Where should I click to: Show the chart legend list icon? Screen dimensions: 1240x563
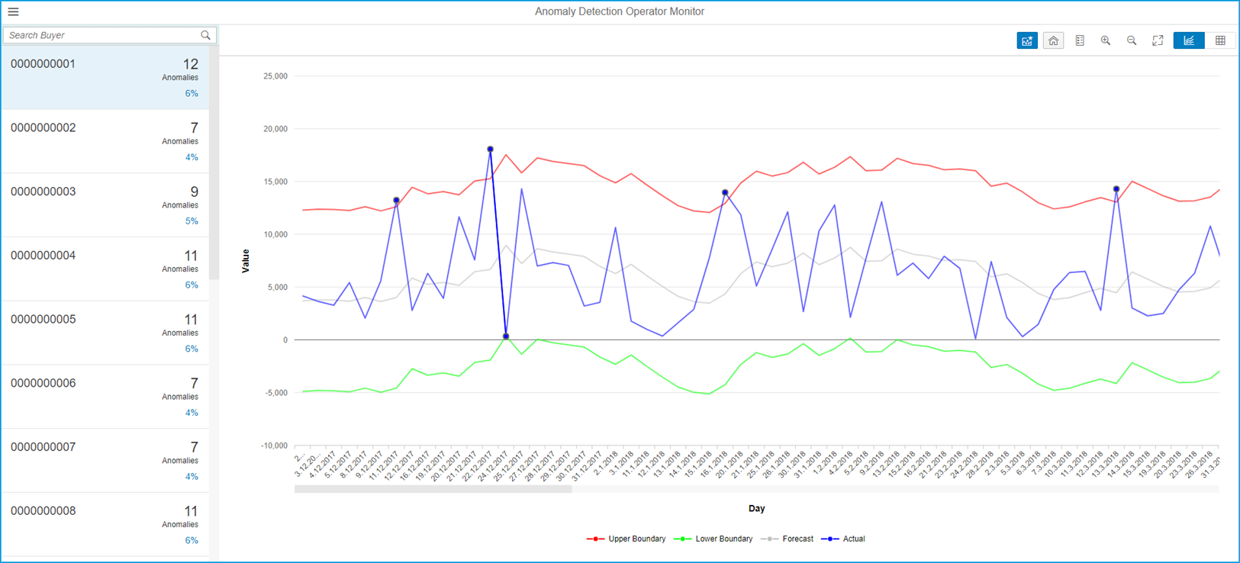pyautogui.click(x=1079, y=40)
